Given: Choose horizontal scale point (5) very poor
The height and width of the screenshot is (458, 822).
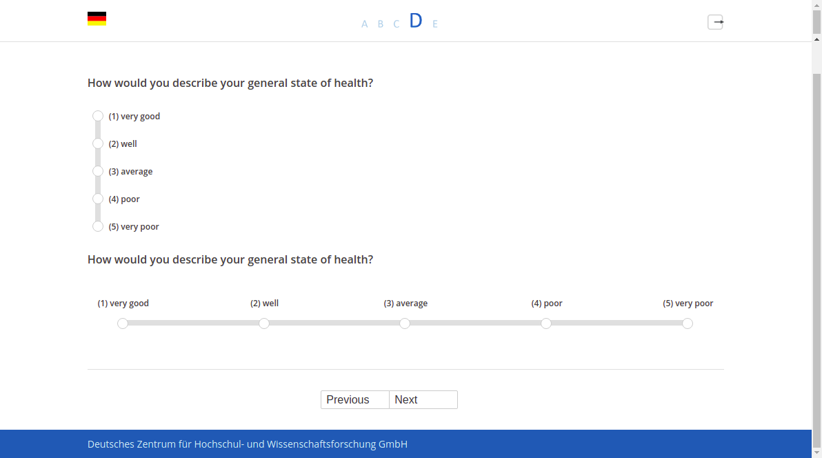Looking at the screenshot, I should (x=688, y=323).
